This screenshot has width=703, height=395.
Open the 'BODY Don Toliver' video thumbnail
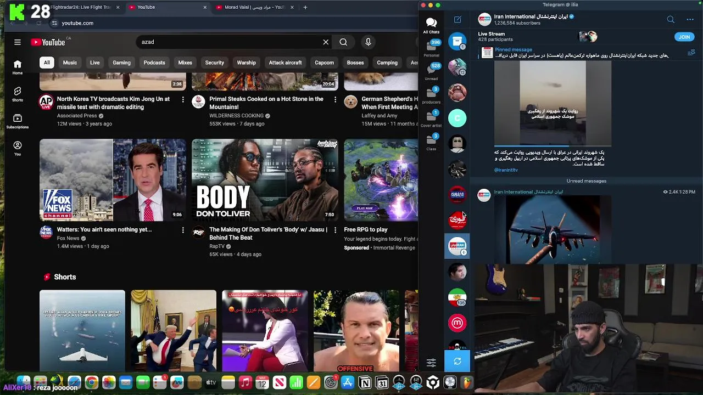coord(265,180)
